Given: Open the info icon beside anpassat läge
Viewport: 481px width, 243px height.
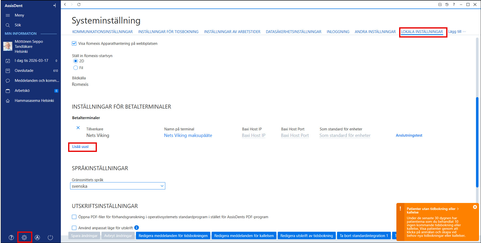Looking at the screenshot, I should pyautogui.click(x=136, y=227).
